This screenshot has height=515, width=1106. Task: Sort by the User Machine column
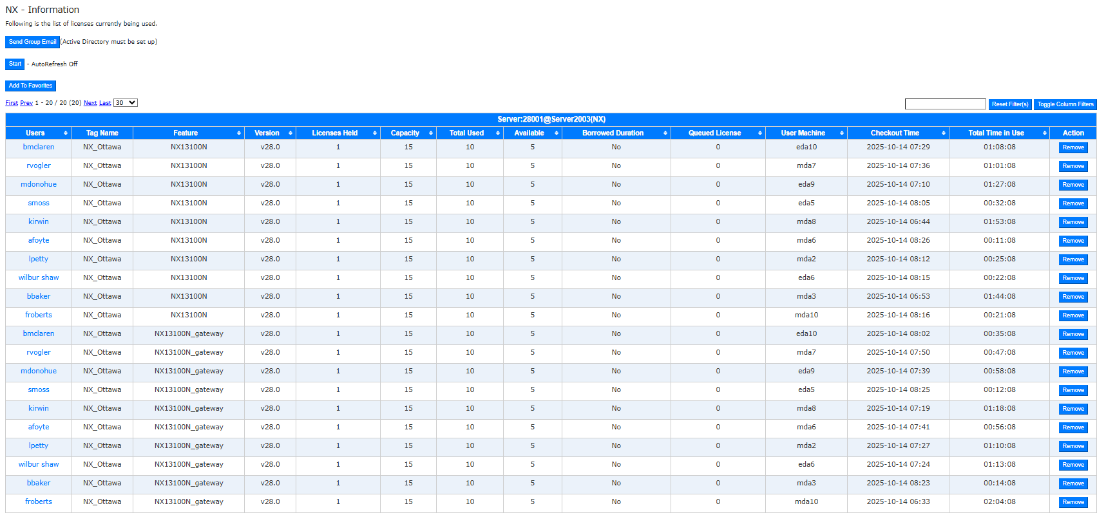pyautogui.click(x=806, y=133)
